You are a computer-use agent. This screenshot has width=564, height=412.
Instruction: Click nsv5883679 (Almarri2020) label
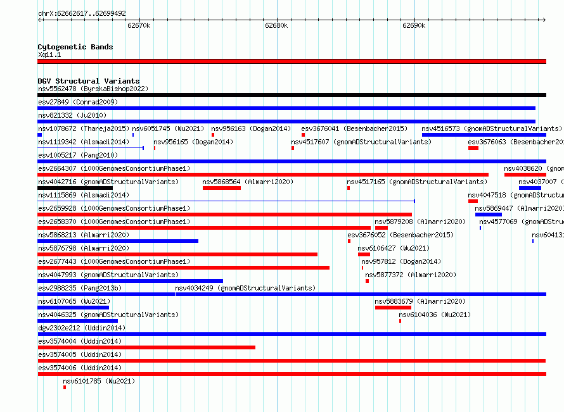click(420, 301)
